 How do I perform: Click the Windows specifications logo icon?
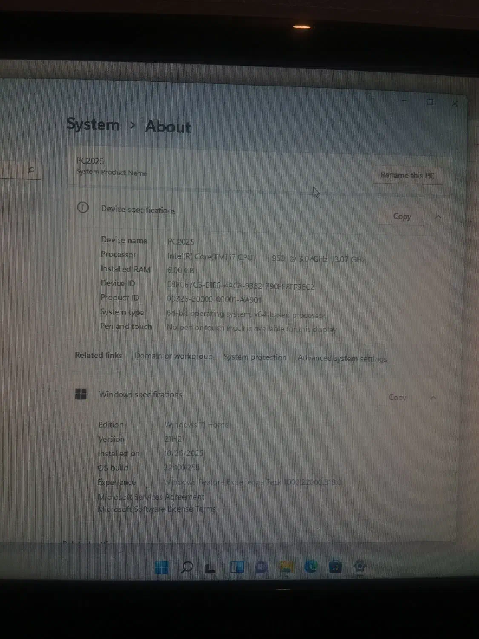pyautogui.click(x=81, y=394)
